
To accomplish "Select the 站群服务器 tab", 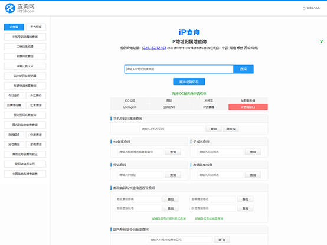I will pos(248,100).
